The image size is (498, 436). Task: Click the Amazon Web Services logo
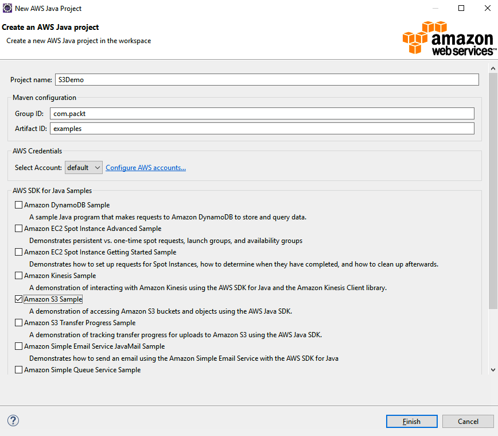click(x=449, y=38)
